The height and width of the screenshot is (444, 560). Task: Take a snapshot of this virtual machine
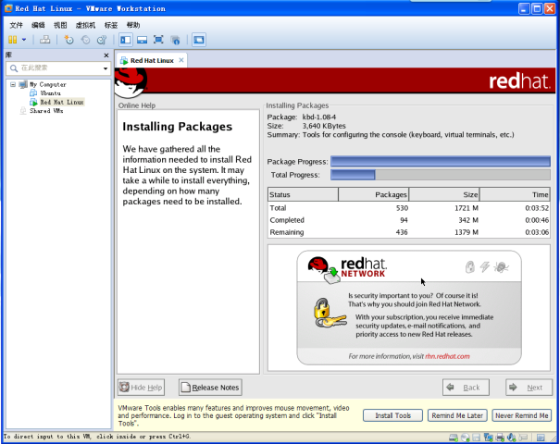coord(68,40)
